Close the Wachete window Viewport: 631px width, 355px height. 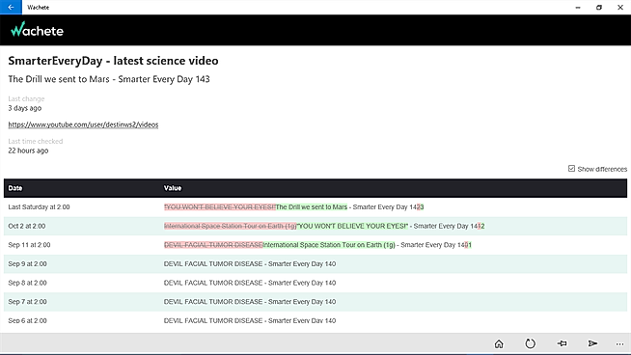(620, 8)
